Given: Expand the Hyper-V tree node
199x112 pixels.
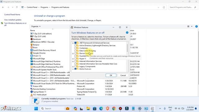Looking at the screenshot, I should pos(73,59).
